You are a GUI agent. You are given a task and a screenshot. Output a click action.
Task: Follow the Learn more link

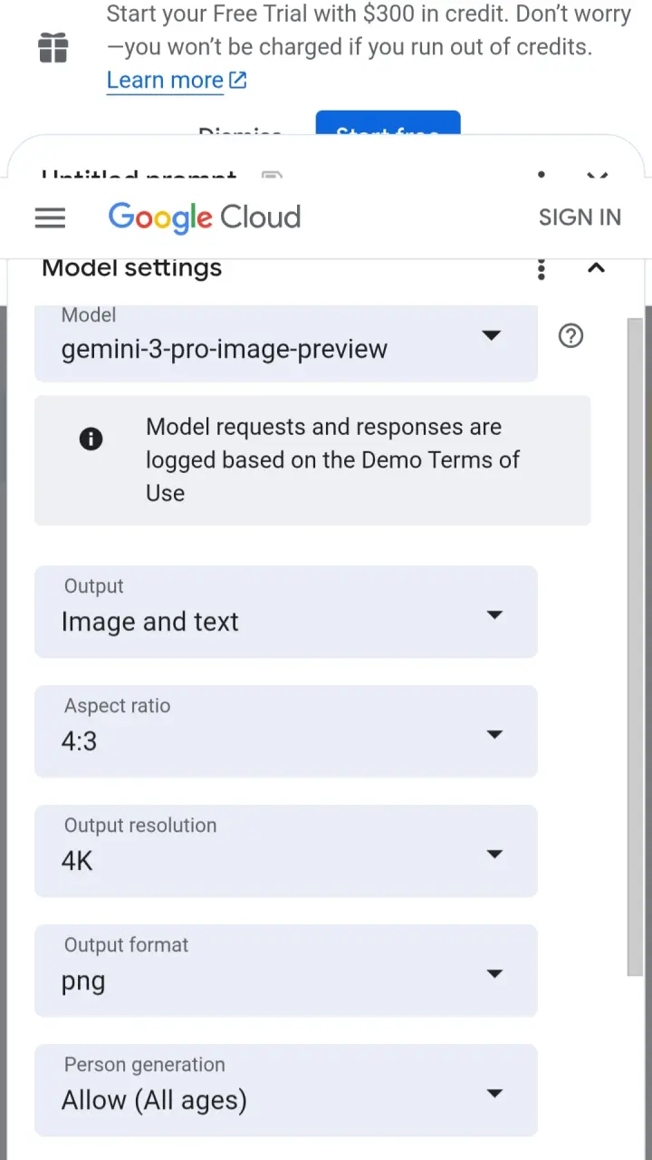165,81
